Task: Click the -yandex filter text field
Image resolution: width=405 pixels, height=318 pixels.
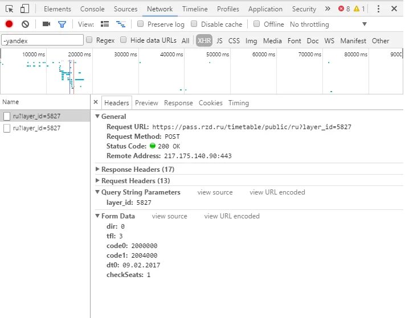Action: point(42,40)
